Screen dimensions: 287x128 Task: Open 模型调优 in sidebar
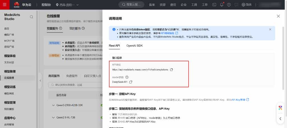(9, 94)
